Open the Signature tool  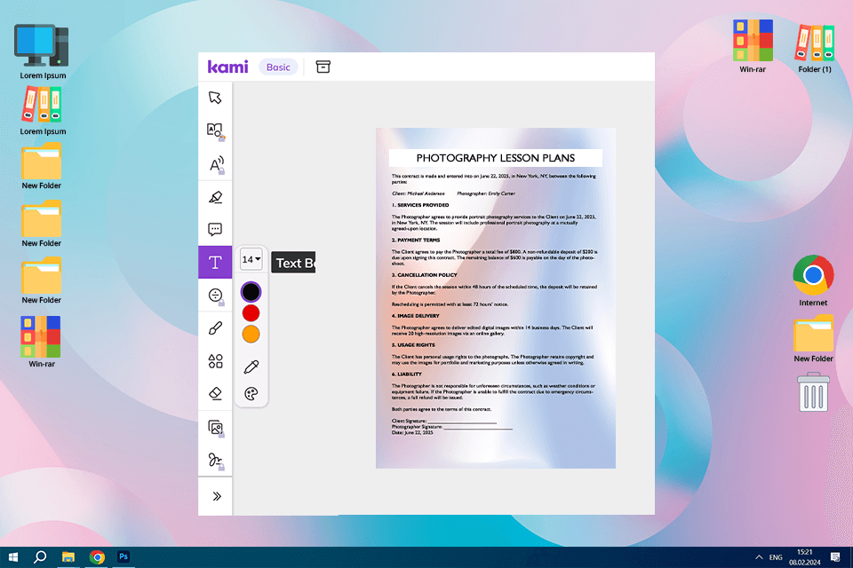pos(216,461)
